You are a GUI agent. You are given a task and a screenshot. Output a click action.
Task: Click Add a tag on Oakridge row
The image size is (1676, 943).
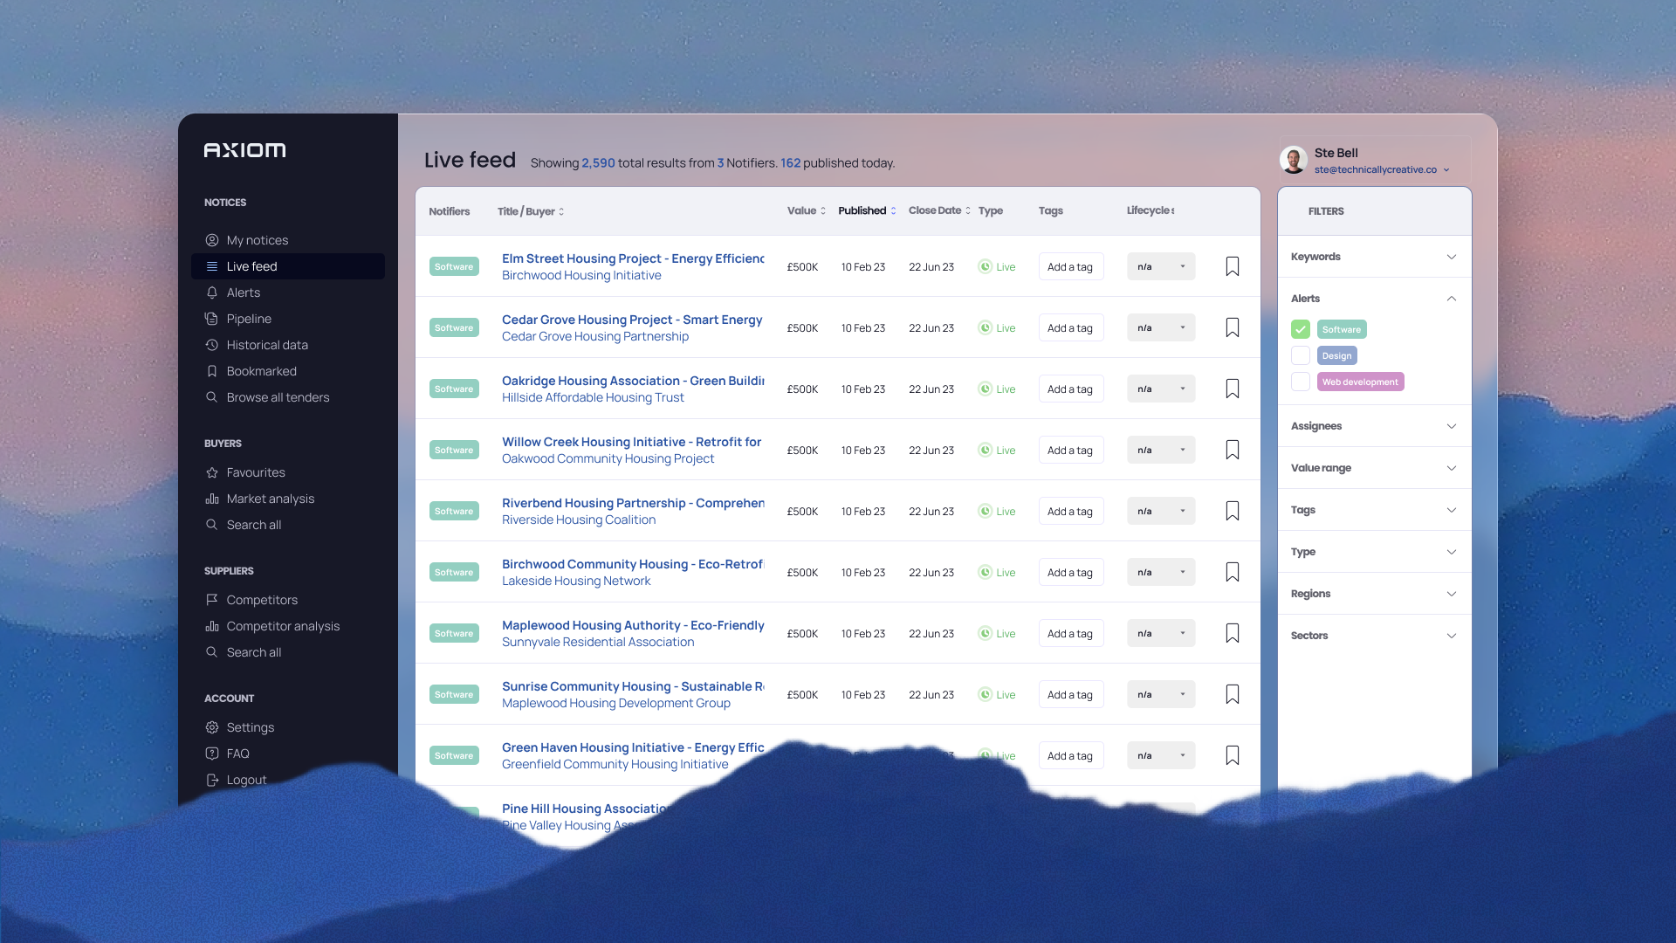[1070, 389]
